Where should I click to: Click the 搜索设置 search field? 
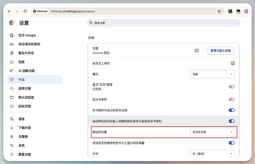point(163,23)
